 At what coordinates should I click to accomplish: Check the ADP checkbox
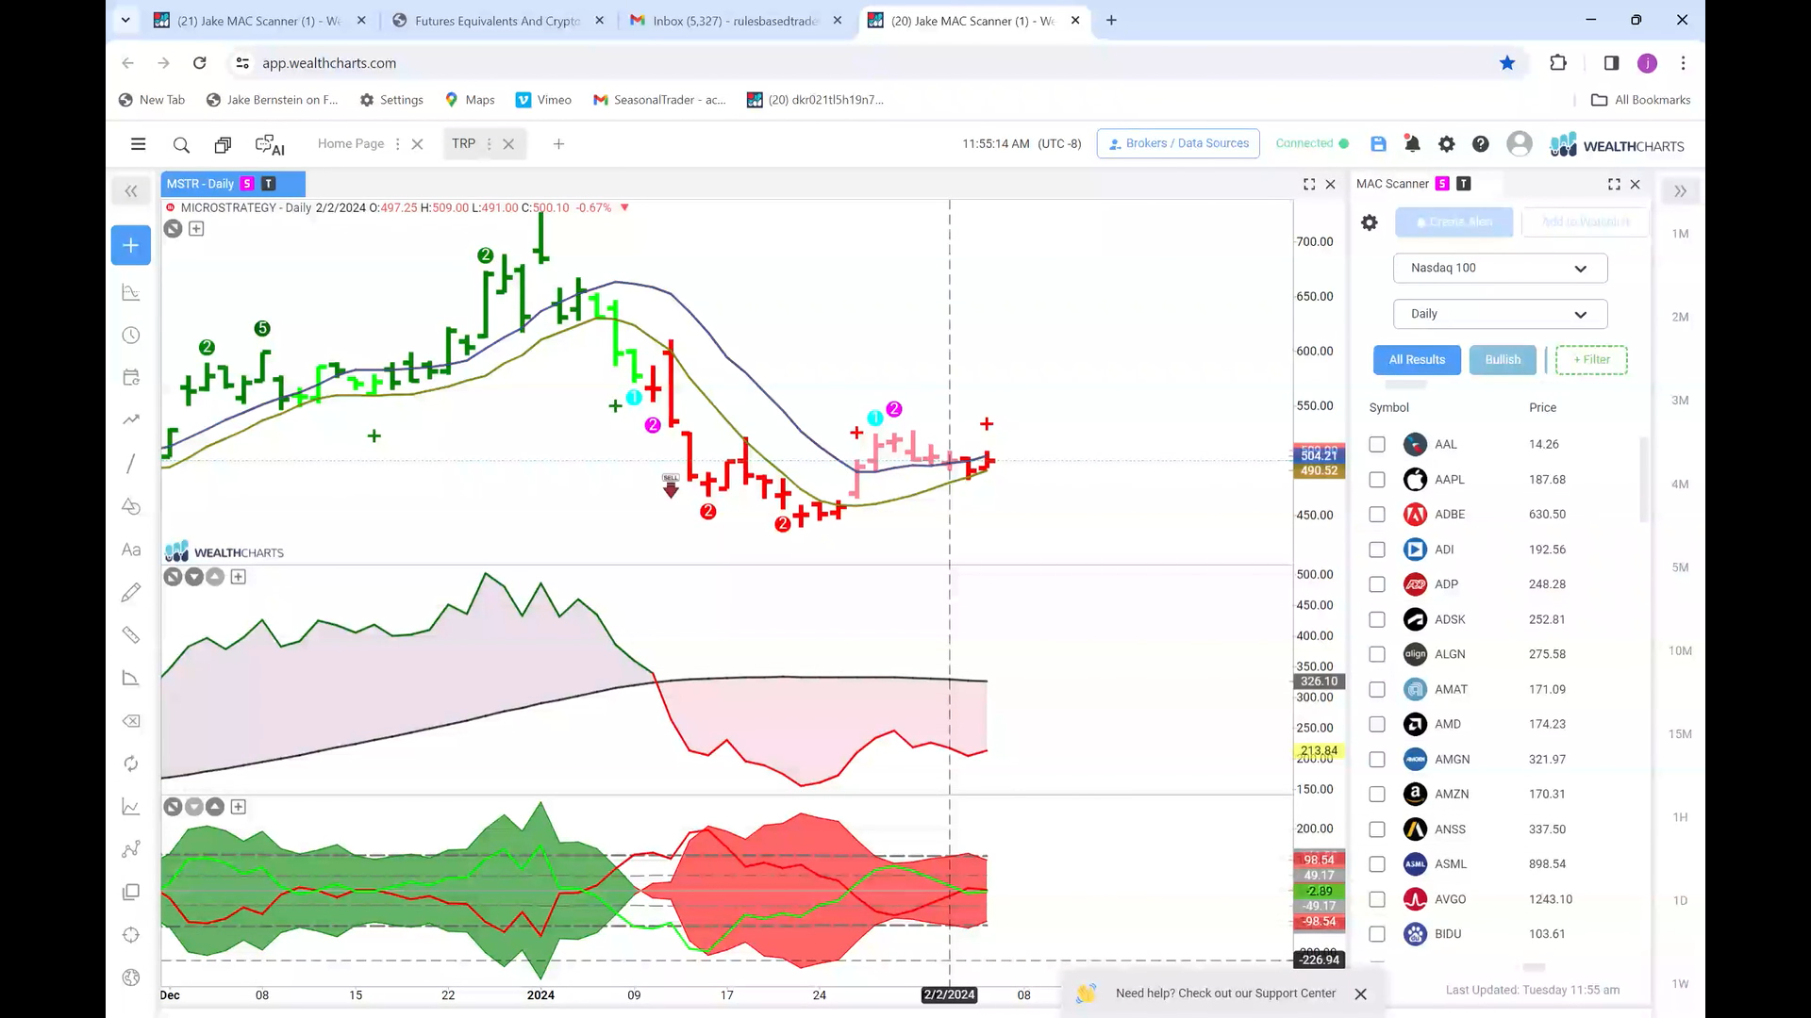[1377, 584]
